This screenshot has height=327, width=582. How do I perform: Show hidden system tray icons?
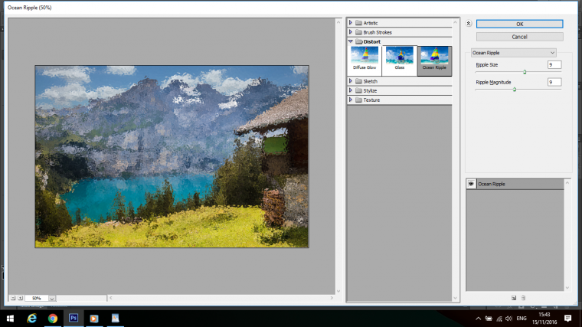(478, 319)
